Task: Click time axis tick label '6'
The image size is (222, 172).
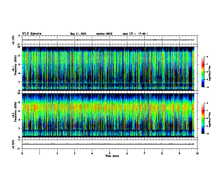Action: point(127,153)
